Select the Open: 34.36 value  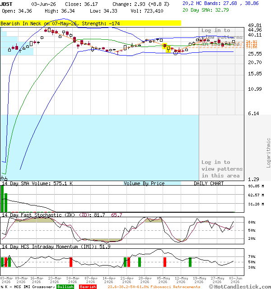pyautogui.click(x=17, y=11)
